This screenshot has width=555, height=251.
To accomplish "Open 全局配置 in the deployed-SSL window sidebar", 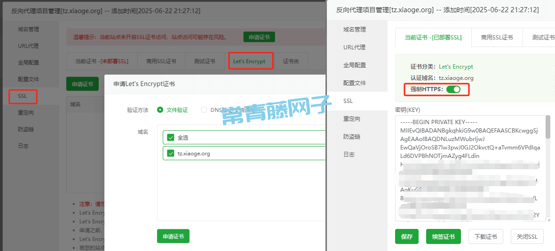I will coord(354,65).
